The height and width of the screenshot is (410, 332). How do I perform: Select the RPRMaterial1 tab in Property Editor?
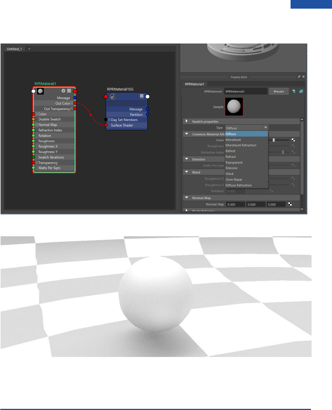194,84
